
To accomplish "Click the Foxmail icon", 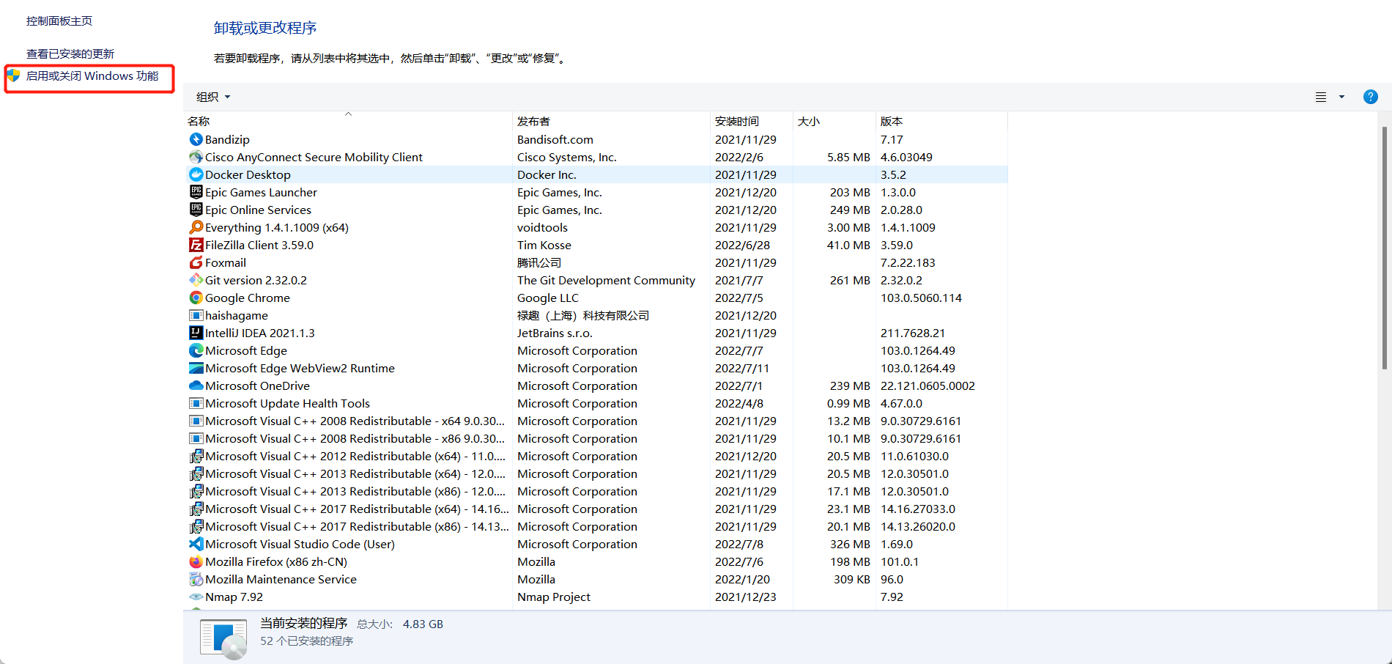I will pos(196,262).
